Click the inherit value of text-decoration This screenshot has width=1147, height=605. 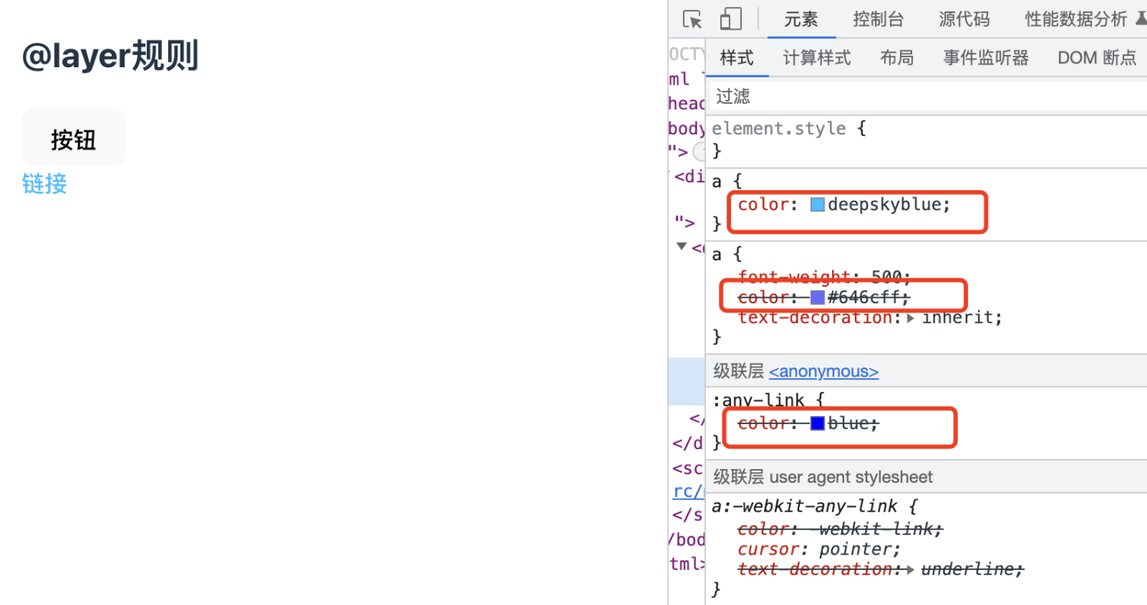click(x=957, y=318)
